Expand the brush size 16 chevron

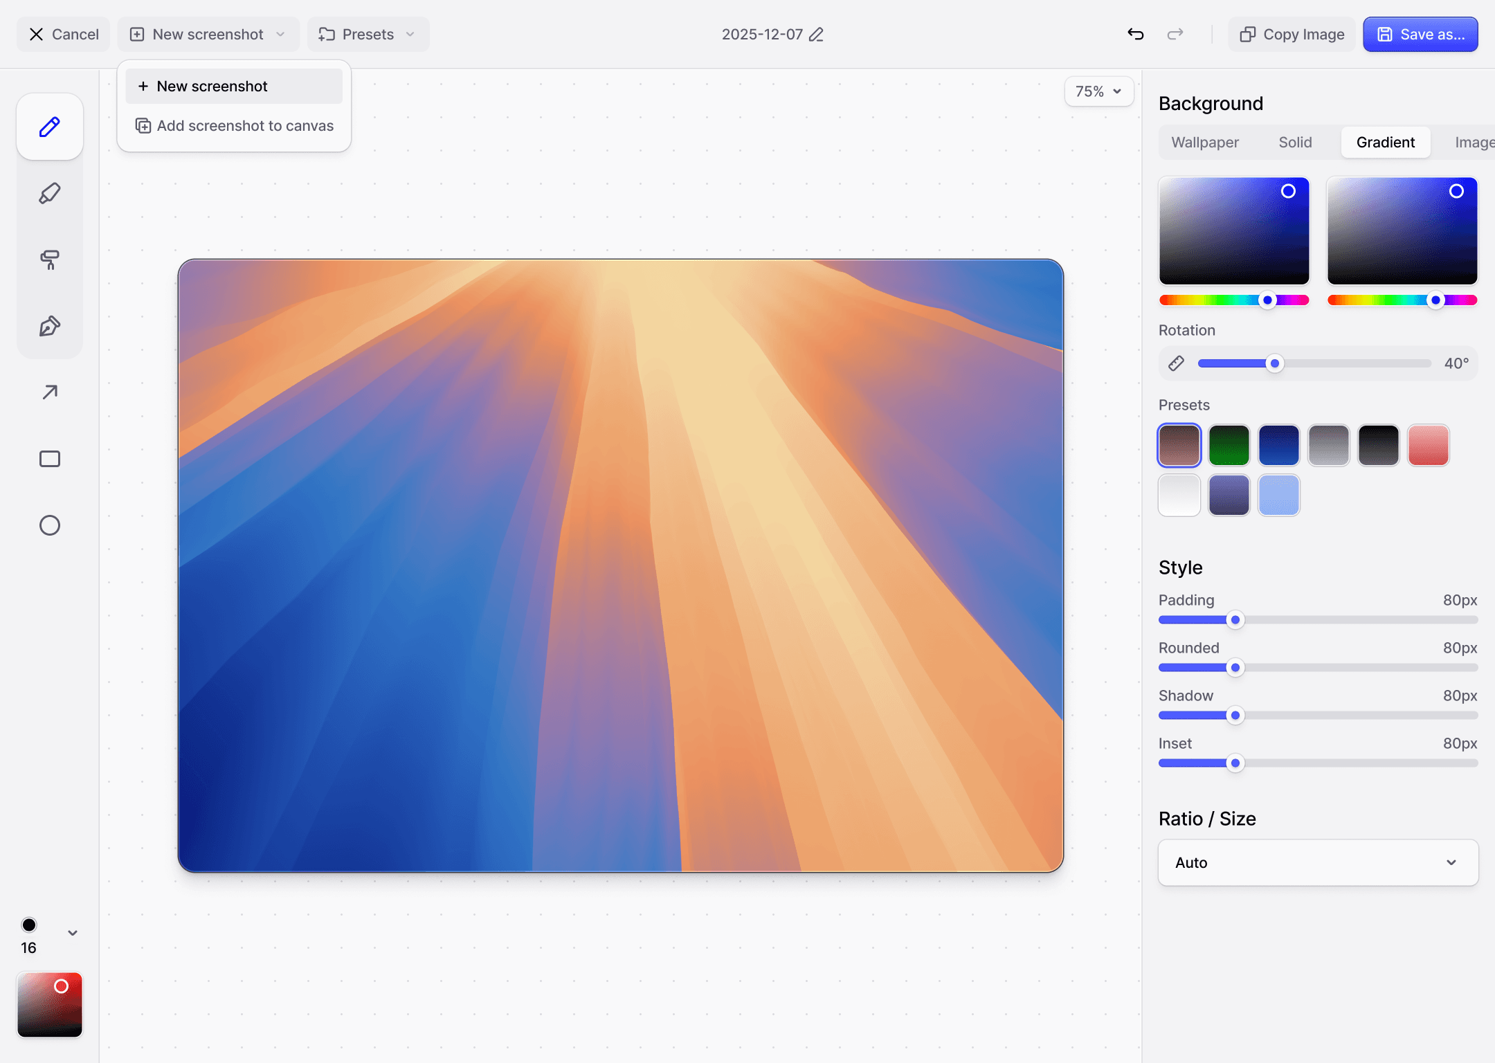[x=73, y=933]
